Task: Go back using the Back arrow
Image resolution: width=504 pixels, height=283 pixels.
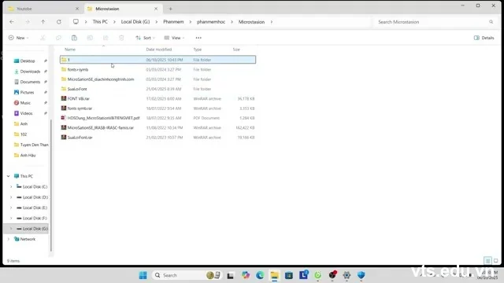Action: pos(12,22)
